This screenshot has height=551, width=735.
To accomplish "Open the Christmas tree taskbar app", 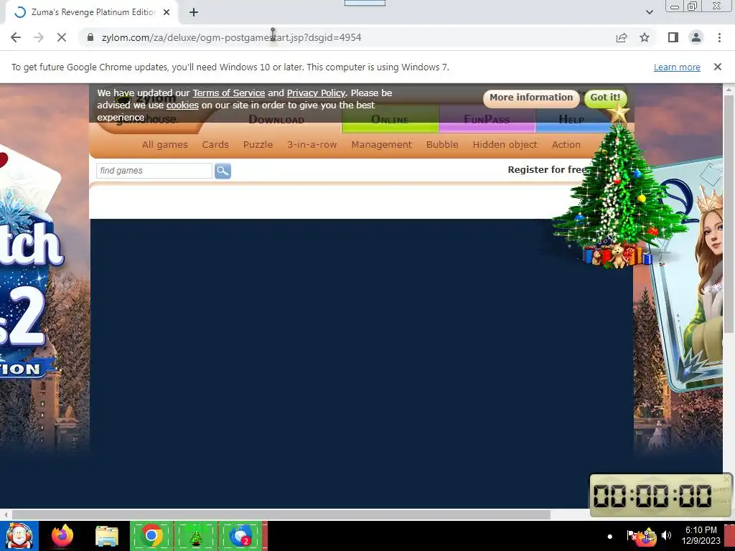I will pyautogui.click(x=196, y=536).
